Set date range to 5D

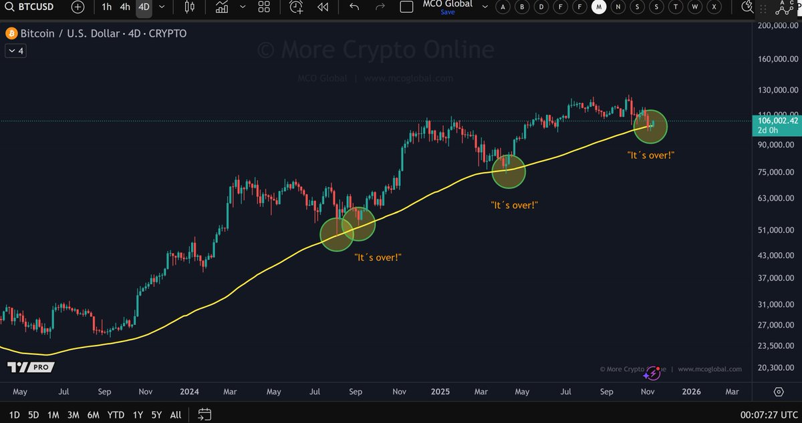point(33,414)
